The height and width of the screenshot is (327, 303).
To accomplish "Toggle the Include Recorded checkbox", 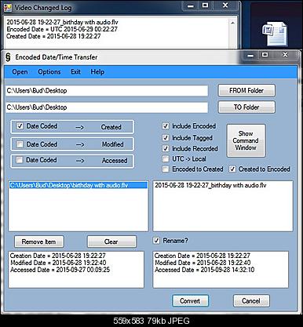I will [x=166, y=148].
